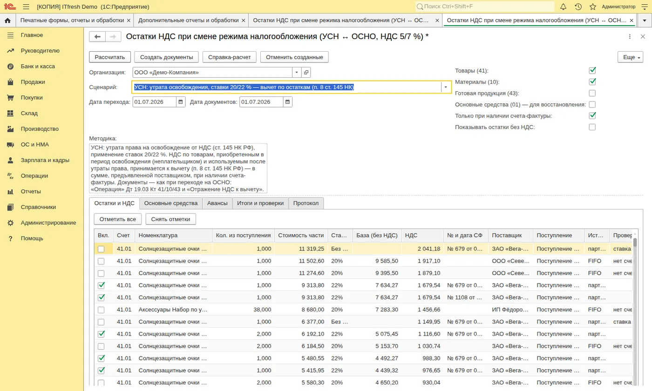Enable Основные средства (01) checkbox
The image size is (652, 391).
(x=592, y=104)
